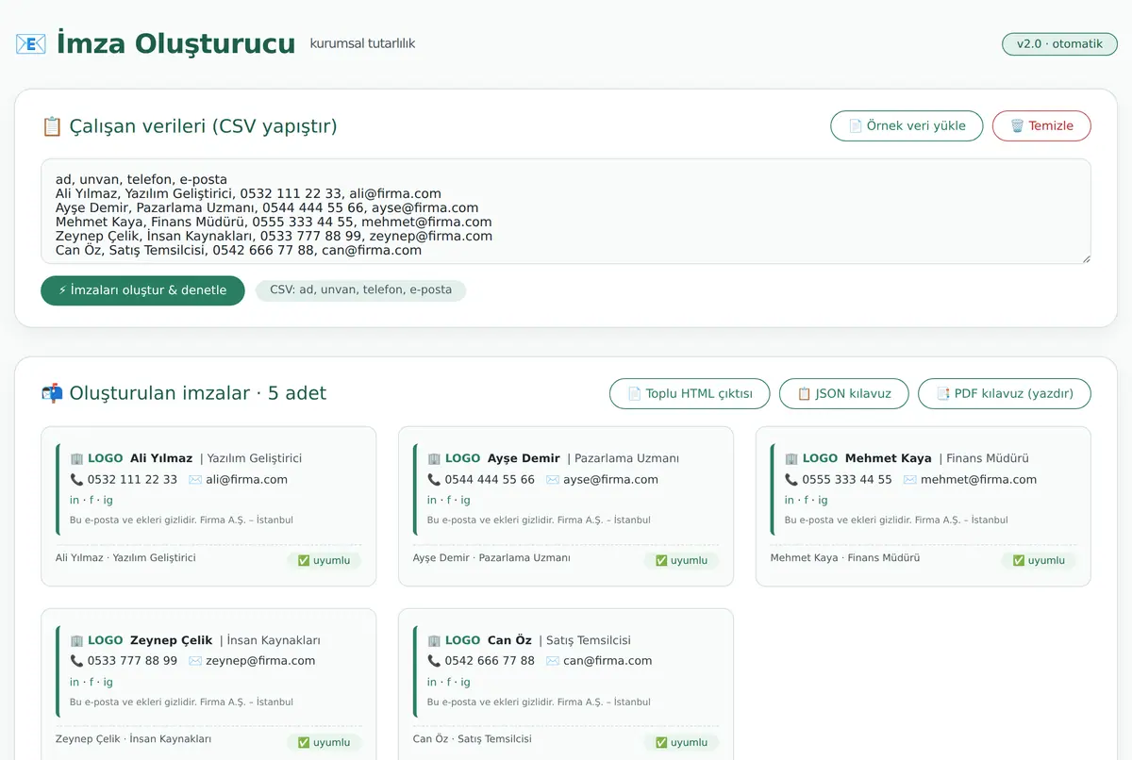Click the CSV format hint chip
This screenshot has height=760, width=1132.
(360, 290)
